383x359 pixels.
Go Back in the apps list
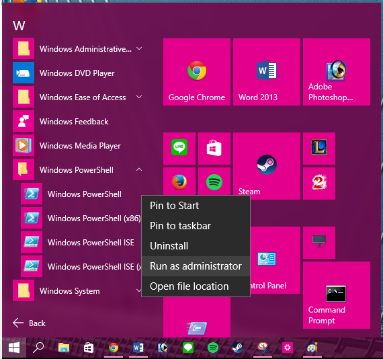(29, 323)
